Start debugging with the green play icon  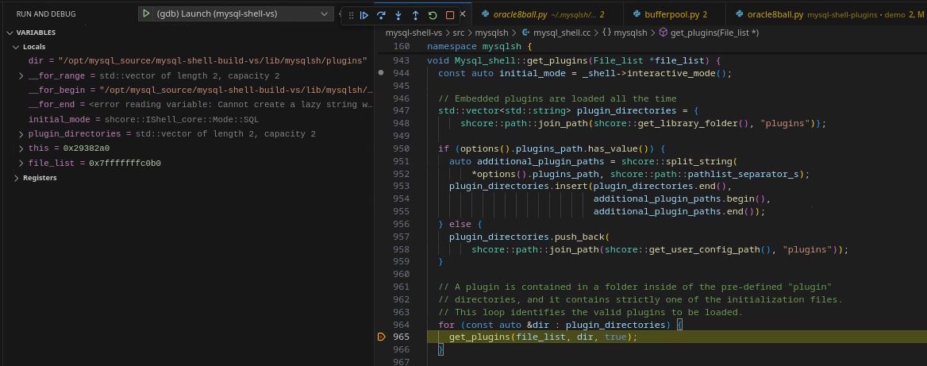(x=146, y=13)
